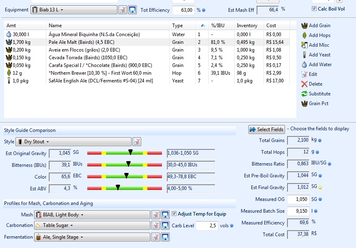Open the Equipment dropdown showing Biab 13 L
This screenshot has height=248, width=356.
coord(74,10)
